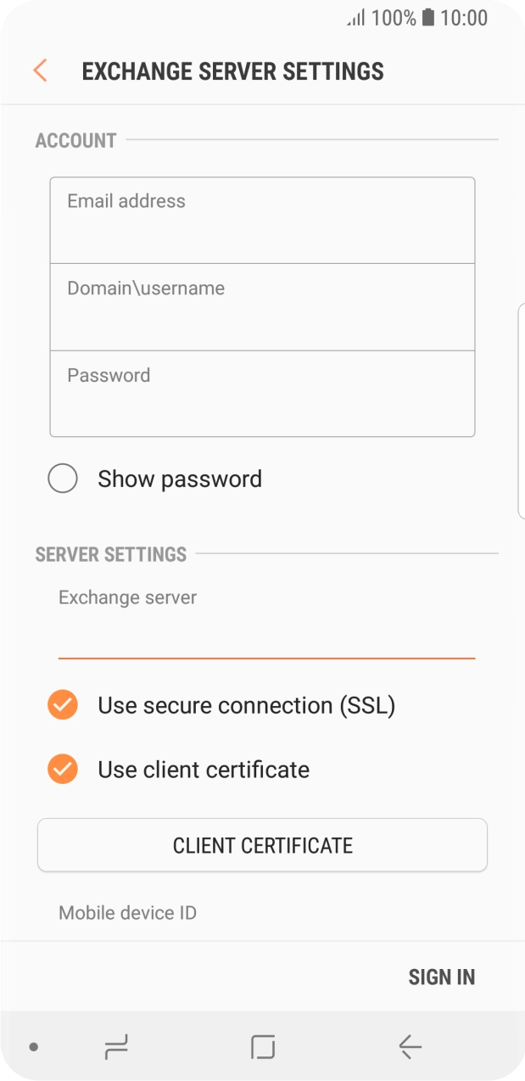Tap the checkmark beside Use secure connection
Image resolution: width=525 pixels, height=1081 pixels.
click(x=62, y=704)
